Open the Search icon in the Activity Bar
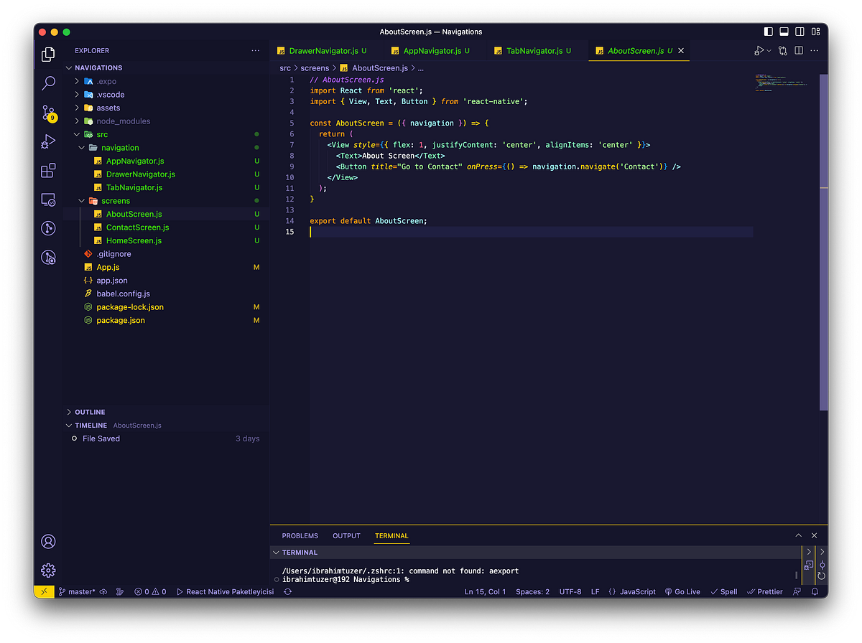Image resolution: width=862 pixels, height=643 pixels. (47, 83)
